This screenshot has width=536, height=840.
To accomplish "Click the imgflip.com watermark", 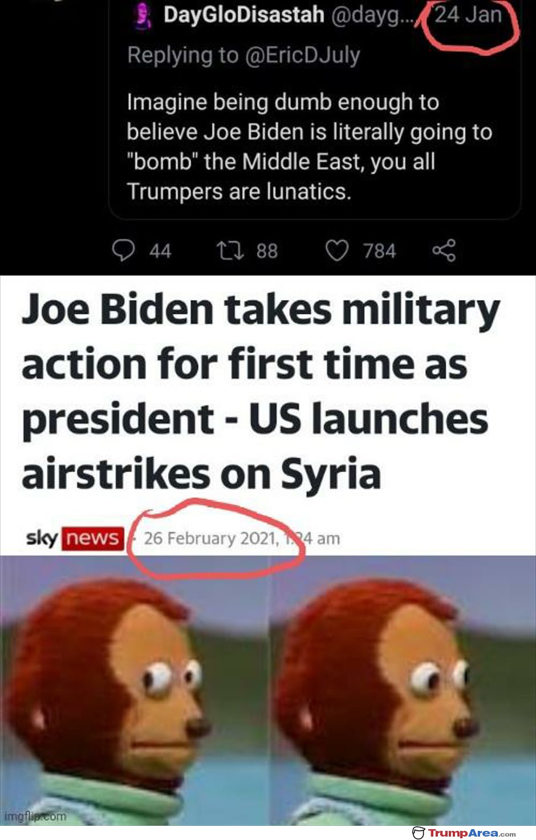I will click(x=35, y=817).
